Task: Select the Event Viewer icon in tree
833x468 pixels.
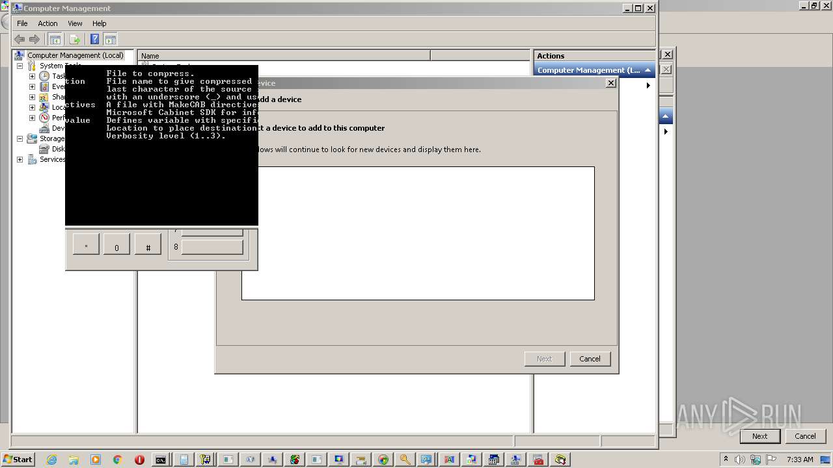Action: click(44, 86)
